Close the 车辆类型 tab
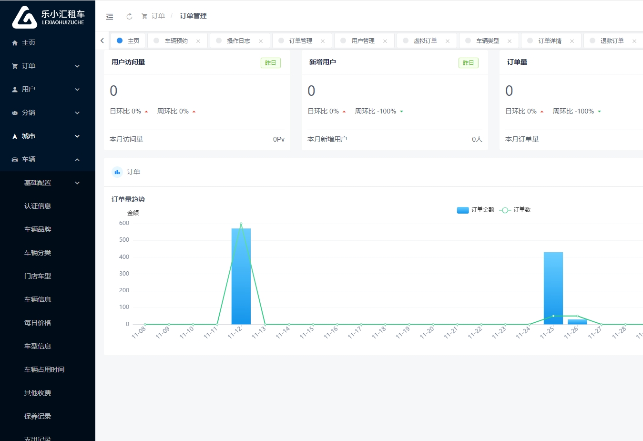Screen dimensions: 643x441 [x=510, y=41]
